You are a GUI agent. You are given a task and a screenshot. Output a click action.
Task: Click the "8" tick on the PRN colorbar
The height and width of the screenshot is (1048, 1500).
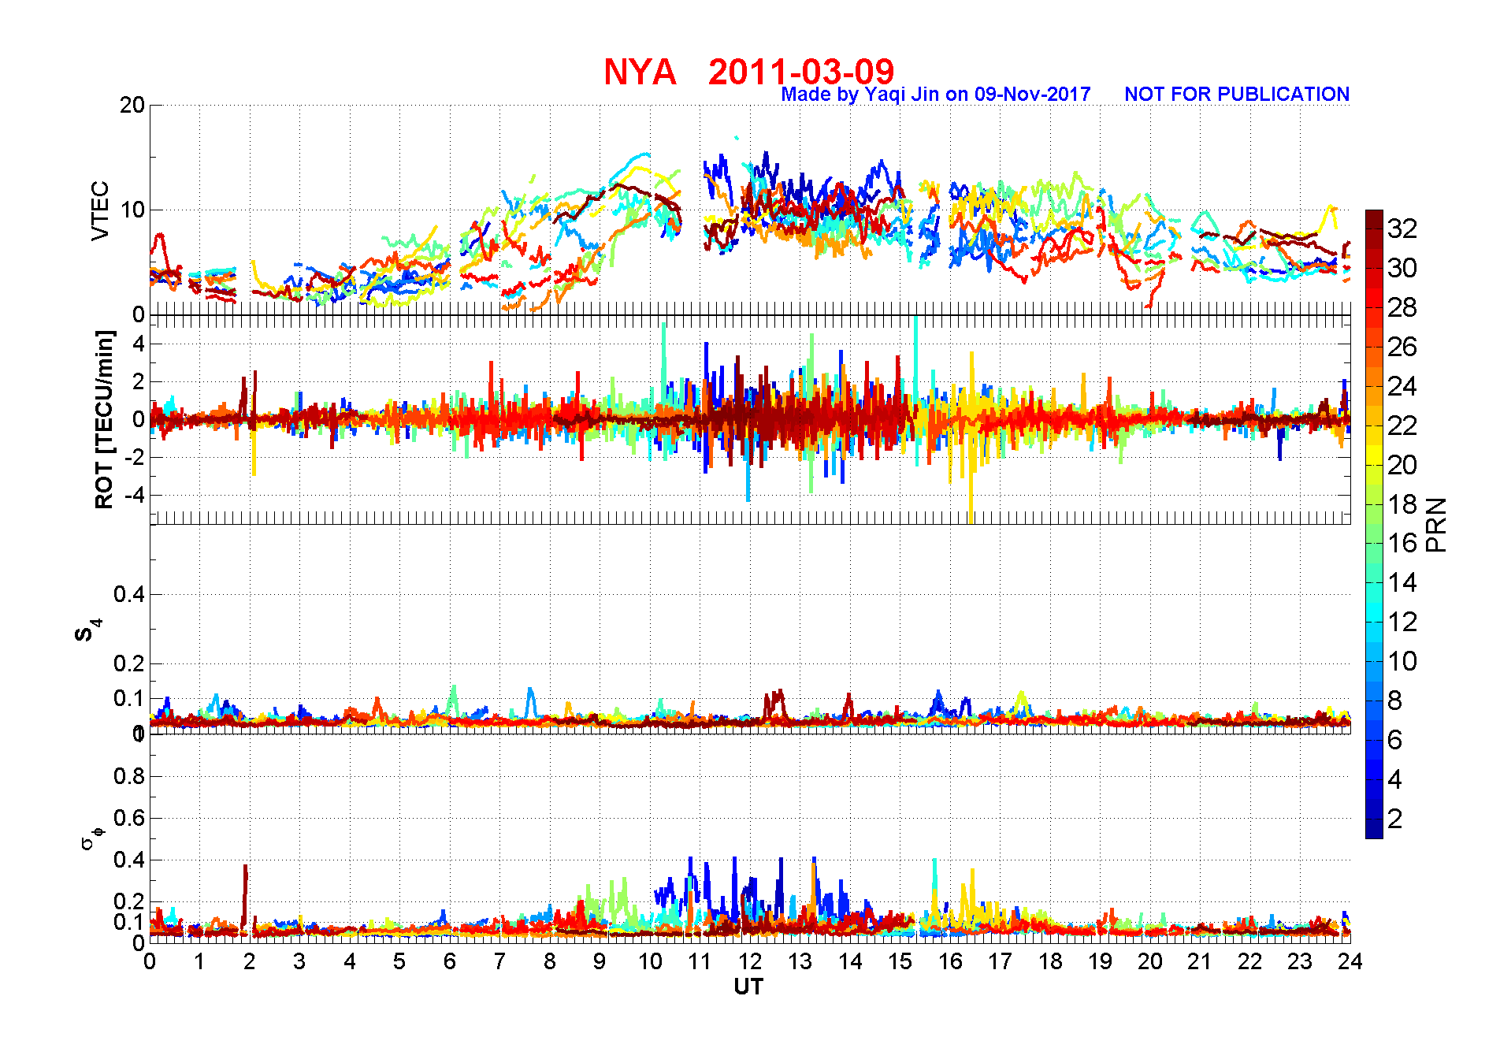point(1394,701)
